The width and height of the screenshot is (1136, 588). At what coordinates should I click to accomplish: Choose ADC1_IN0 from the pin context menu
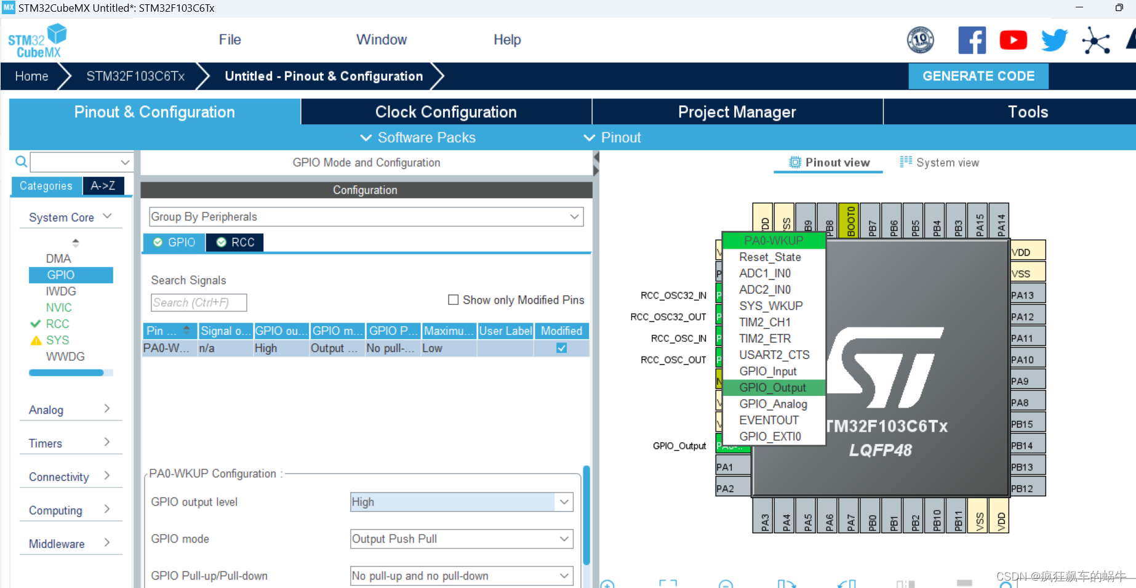coord(774,273)
